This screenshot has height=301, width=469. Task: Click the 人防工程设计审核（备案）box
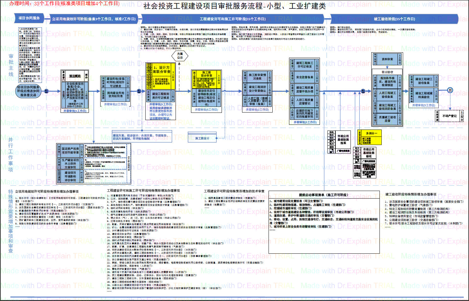pos(257,101)
